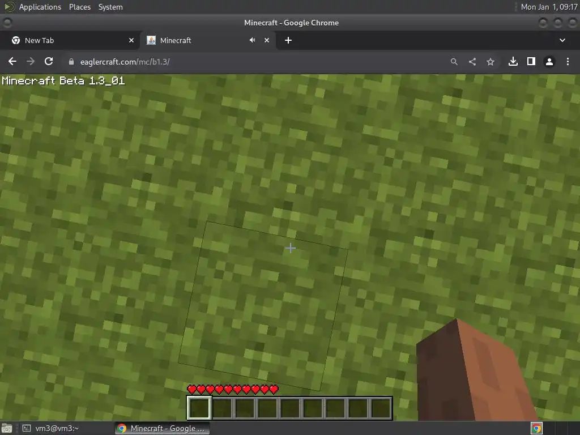Open the Applications menu
This screenshot has height=435, width=580.
[x=40, y=7]
